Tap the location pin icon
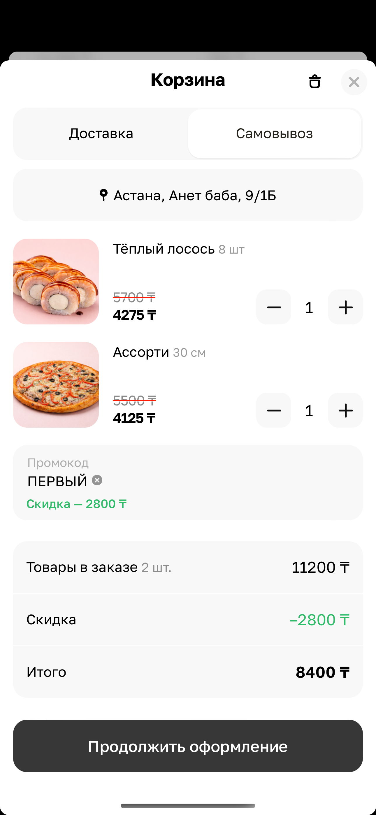The image size is (376, 815). [103, 195]
